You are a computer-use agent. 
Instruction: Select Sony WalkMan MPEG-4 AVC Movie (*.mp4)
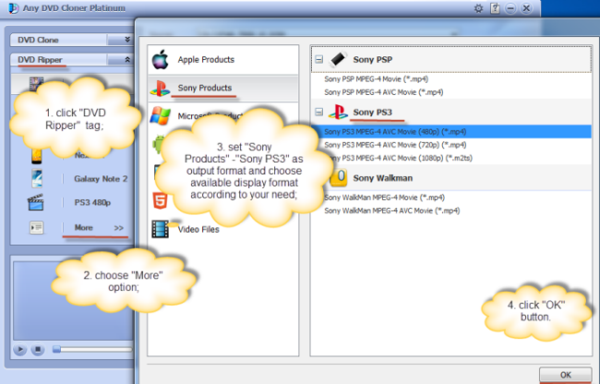tap(391, 210)
